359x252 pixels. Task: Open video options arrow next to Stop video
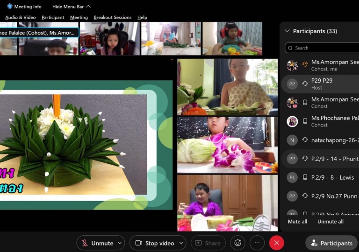pos(181,243)
